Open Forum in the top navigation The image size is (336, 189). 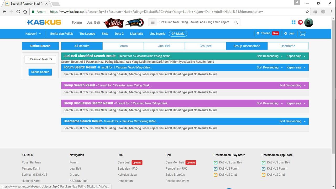point(77,22)
